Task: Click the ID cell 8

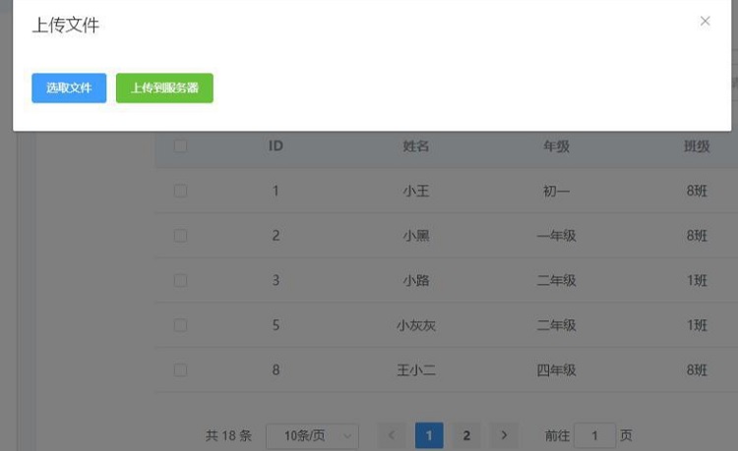Action: tap(276, 370)
